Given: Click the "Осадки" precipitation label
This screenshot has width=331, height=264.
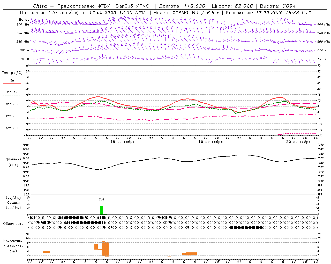Looking at the screenshot, I should [x=13, y=203].
